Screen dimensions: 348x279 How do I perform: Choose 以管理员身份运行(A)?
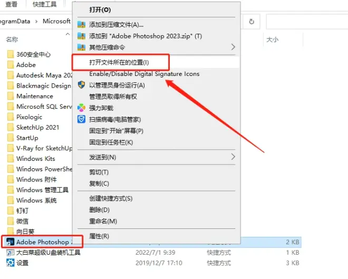pyautogui.click(x=117, y=85)
